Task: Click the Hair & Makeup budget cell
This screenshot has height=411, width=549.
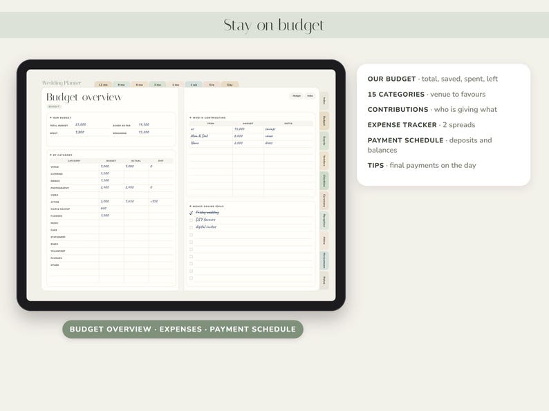Action: (111, 209)
